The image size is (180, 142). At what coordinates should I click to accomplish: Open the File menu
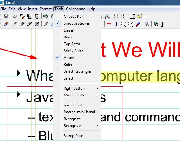[3, 9]
